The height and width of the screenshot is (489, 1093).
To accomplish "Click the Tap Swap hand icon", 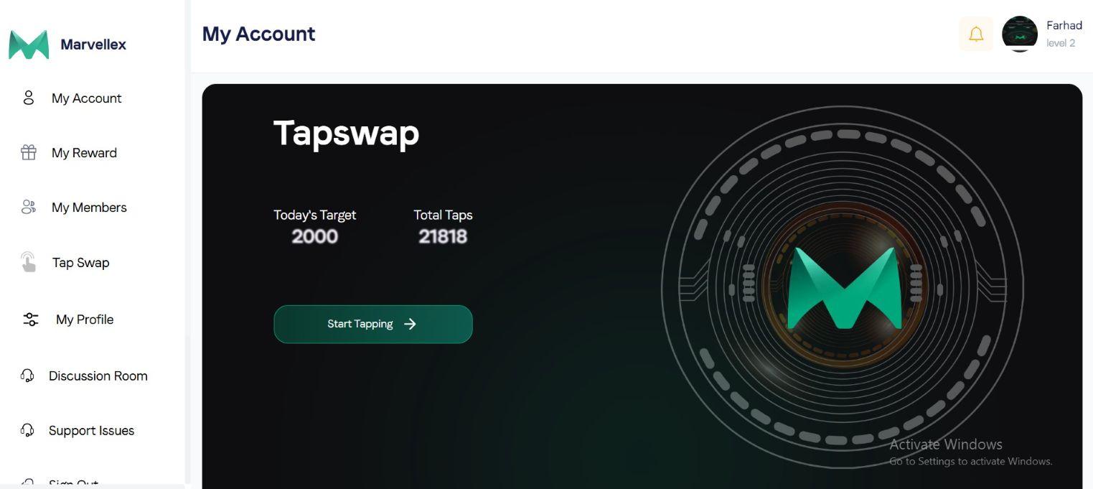I will point(29,262).
